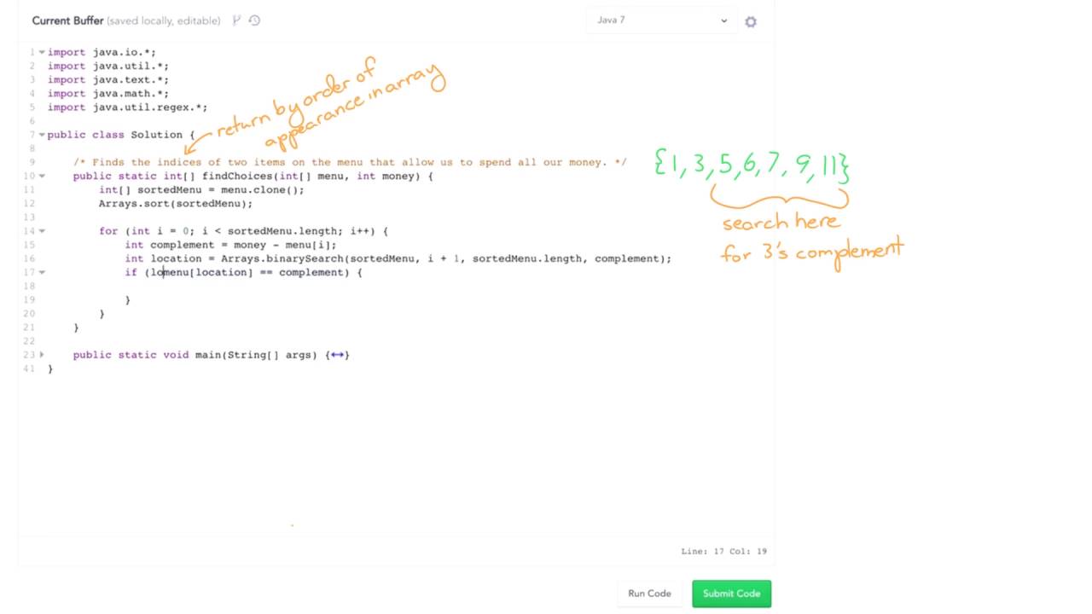Image resolution: width=1092 pixels, height=614 pixels.
Task: Click the Arrays.binarySearch call on line 16
Action: (x=446, y=258)
